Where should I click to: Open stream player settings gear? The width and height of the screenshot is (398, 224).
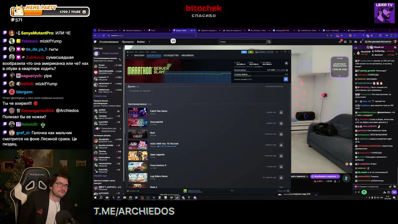click(351, 164)
